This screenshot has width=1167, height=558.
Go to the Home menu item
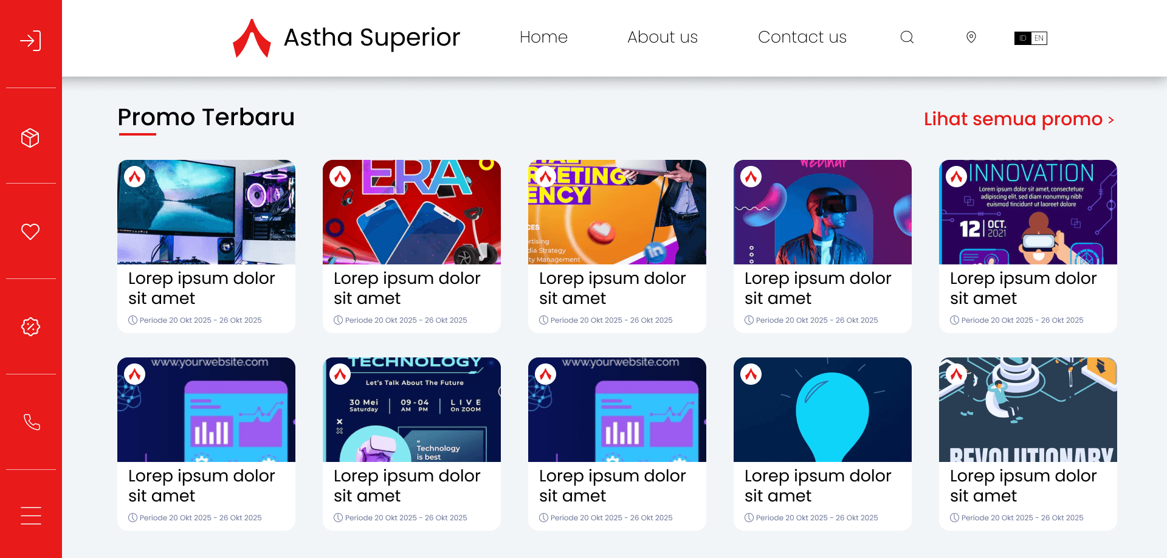(543, 37)
